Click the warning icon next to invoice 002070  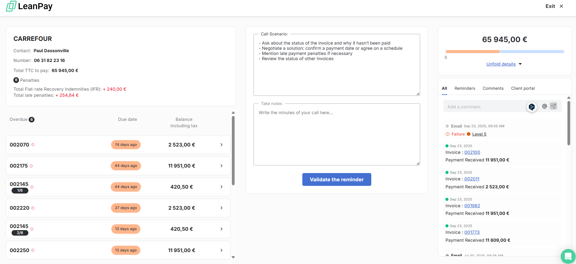(33, 145)
